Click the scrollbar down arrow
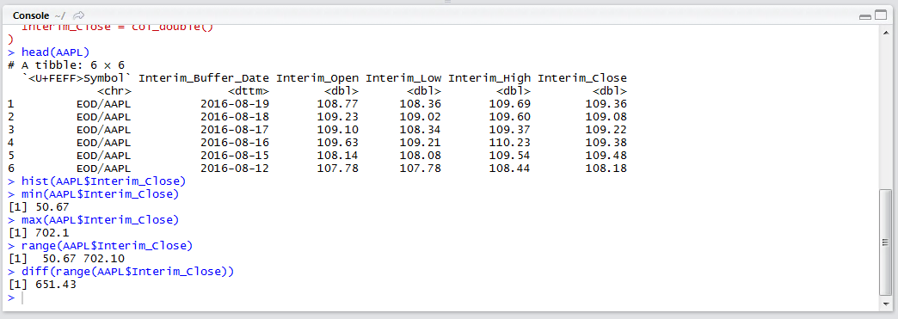 coord(885,304)
